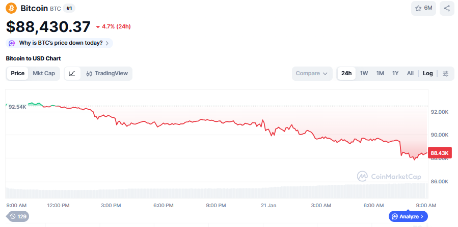Screen dimensions: 458x227
Task: Select the 1Y time range tab
Action: [x=395, y=73]
